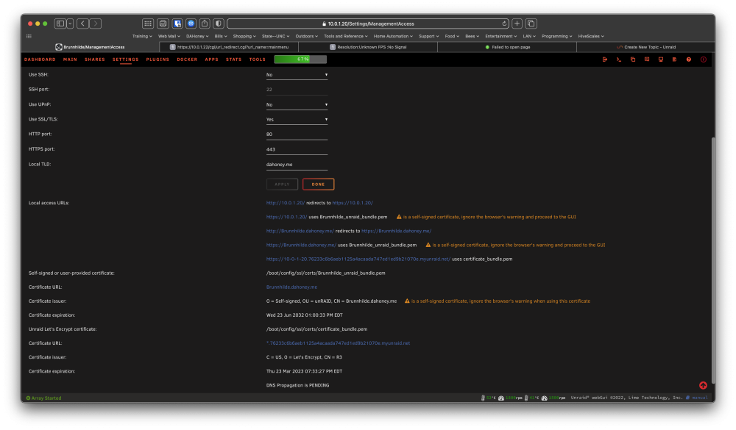Screen dimensions: 736x430
Task: Toggle the Safari sidebar button
Action: click(x=60, y=24)
